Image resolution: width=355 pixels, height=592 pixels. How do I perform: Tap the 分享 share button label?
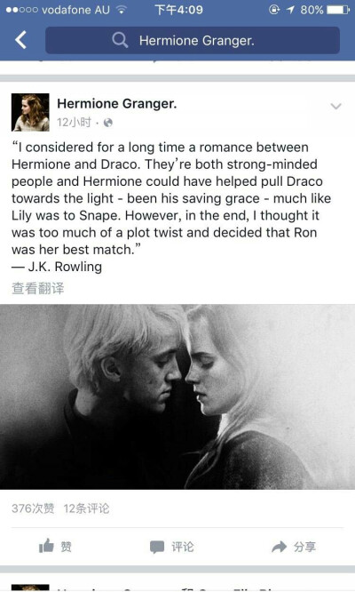[x=305, y=547]
